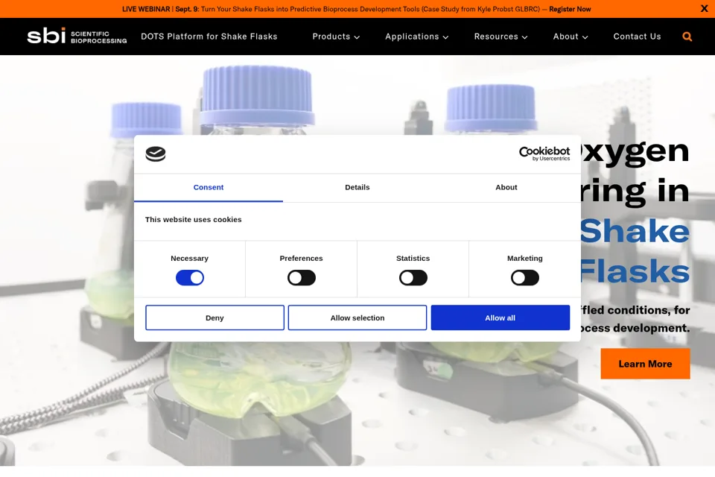Open DOTS Platform for Shake Flasks link
This screenshot has width=715, height=477.
pyautogui.click(x=209, y=37)
